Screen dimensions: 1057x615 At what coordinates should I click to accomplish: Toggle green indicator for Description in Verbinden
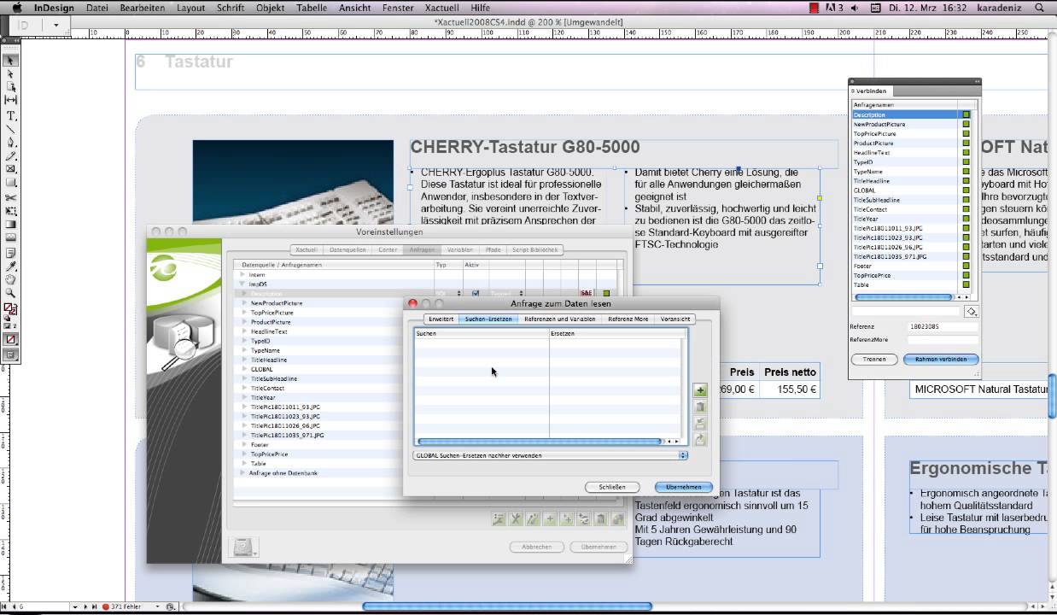click(x=966, y=114)
